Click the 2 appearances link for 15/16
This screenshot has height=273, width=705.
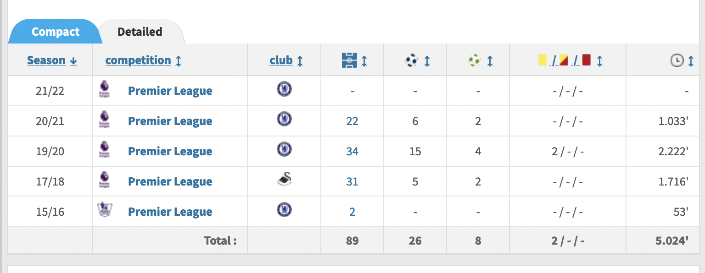[x=352, y=212]
